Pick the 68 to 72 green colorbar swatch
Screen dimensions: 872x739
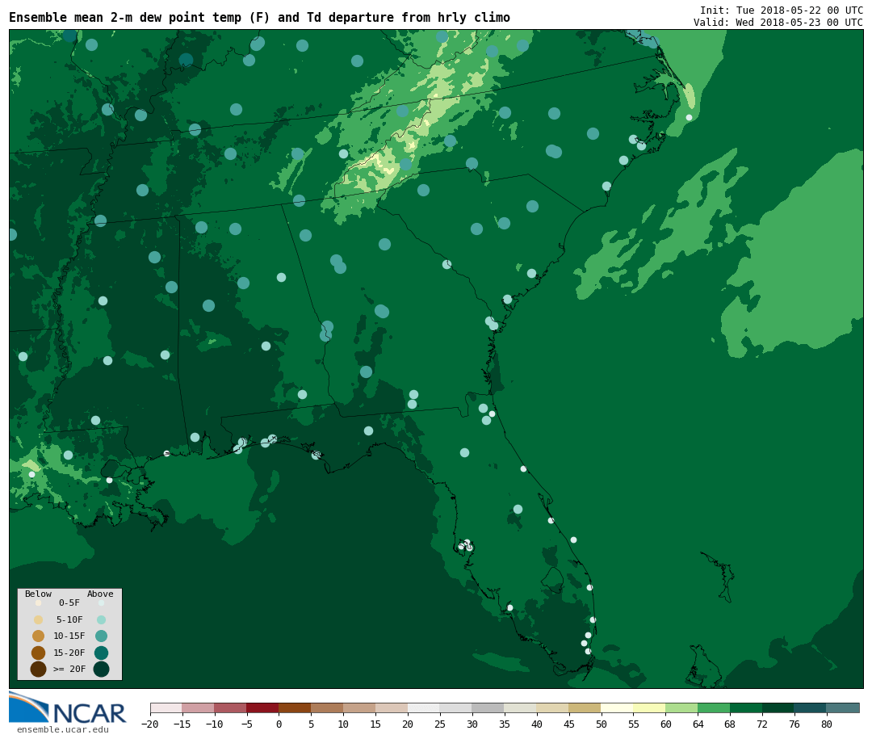746,708
